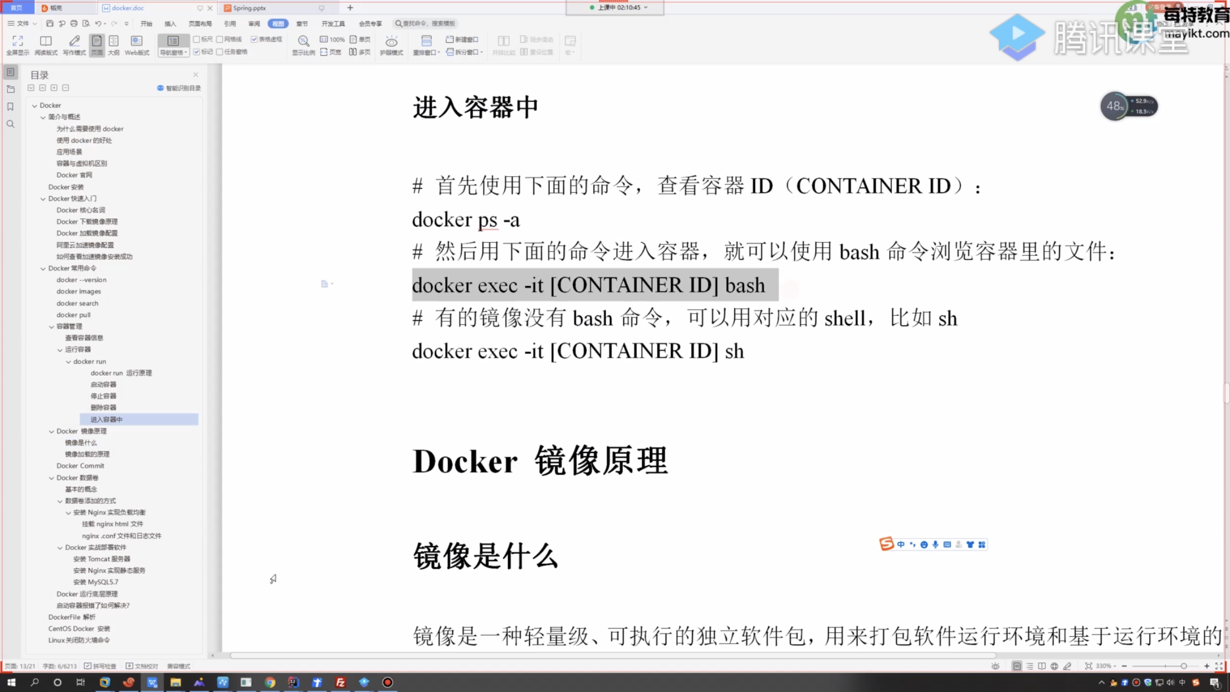Click 智能识别目录 button

coord(179,88)
